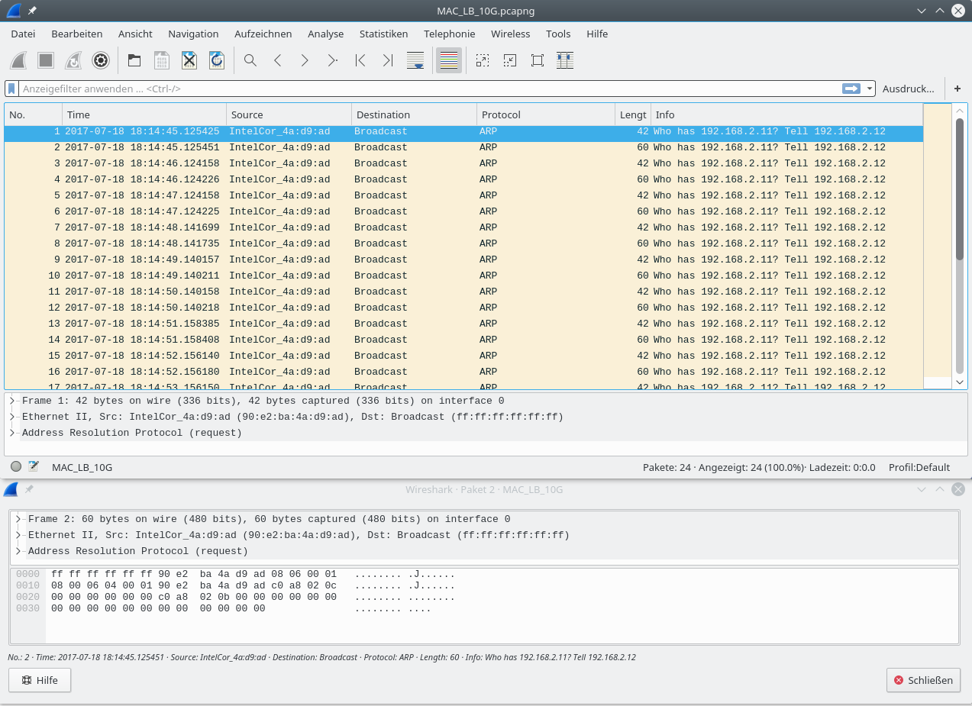This screenshot has height=706, width=972.
Task: Expand Frame 1 details in main window
Action: tap(12, 401)
